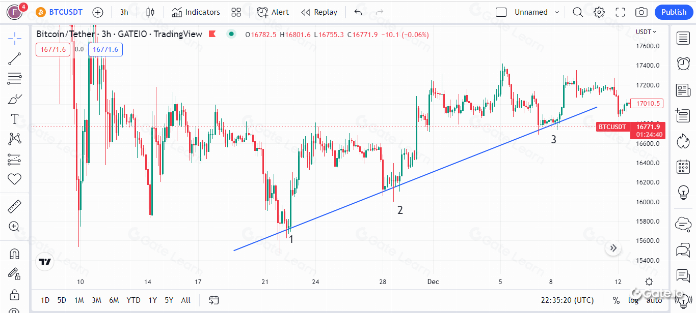
Task: Open the Fibonacci retracement tool
Action: pos(15,79)
